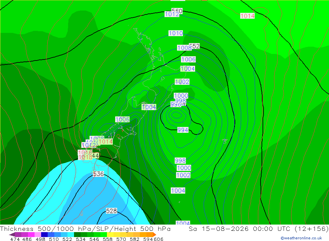This screenshot has width=329, height=241.
Task: Select the 1010 blue isobar label
Action: tap(176, 33)
